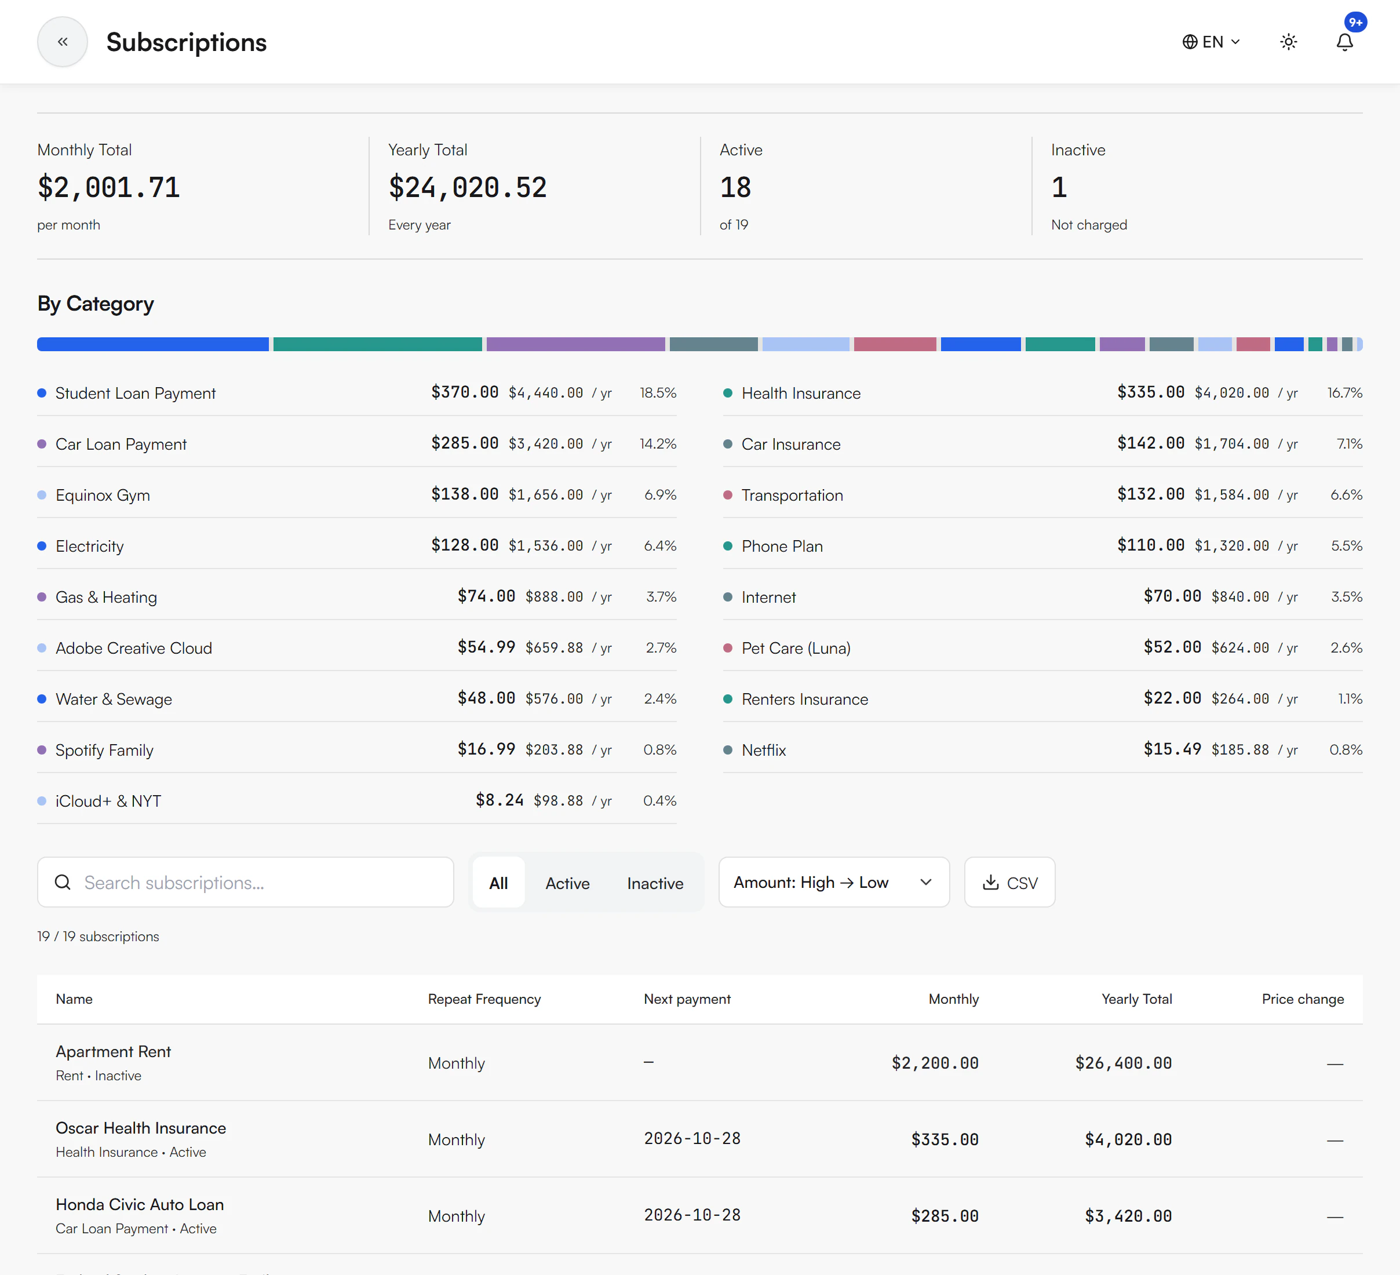Focus the Search subscriptions field
The height and width of the screenshot is (1275, 1400).
245,882
